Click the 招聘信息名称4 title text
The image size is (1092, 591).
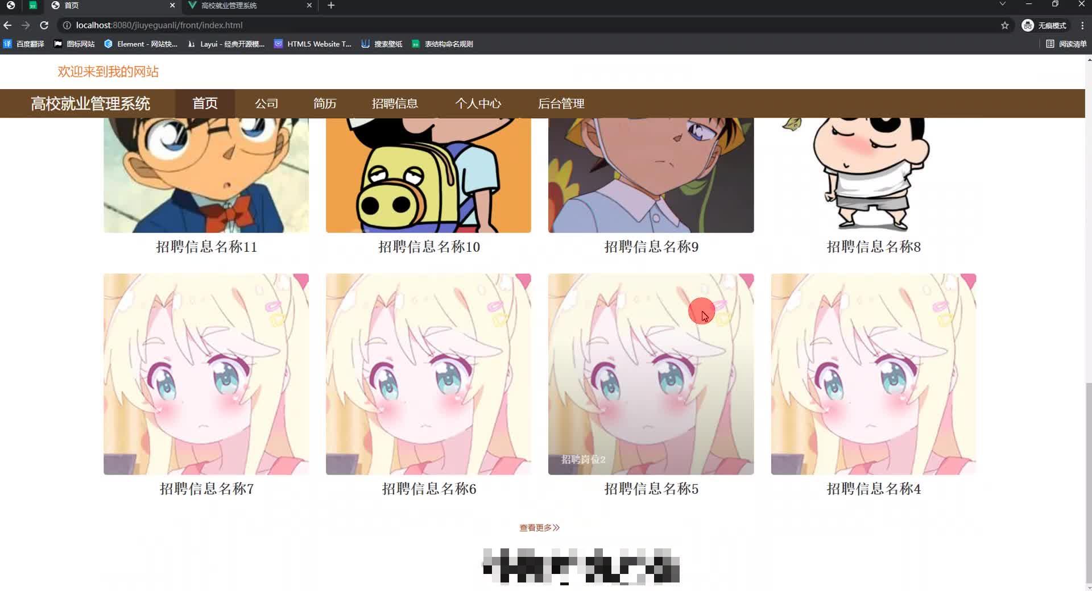tap(874, 489)
